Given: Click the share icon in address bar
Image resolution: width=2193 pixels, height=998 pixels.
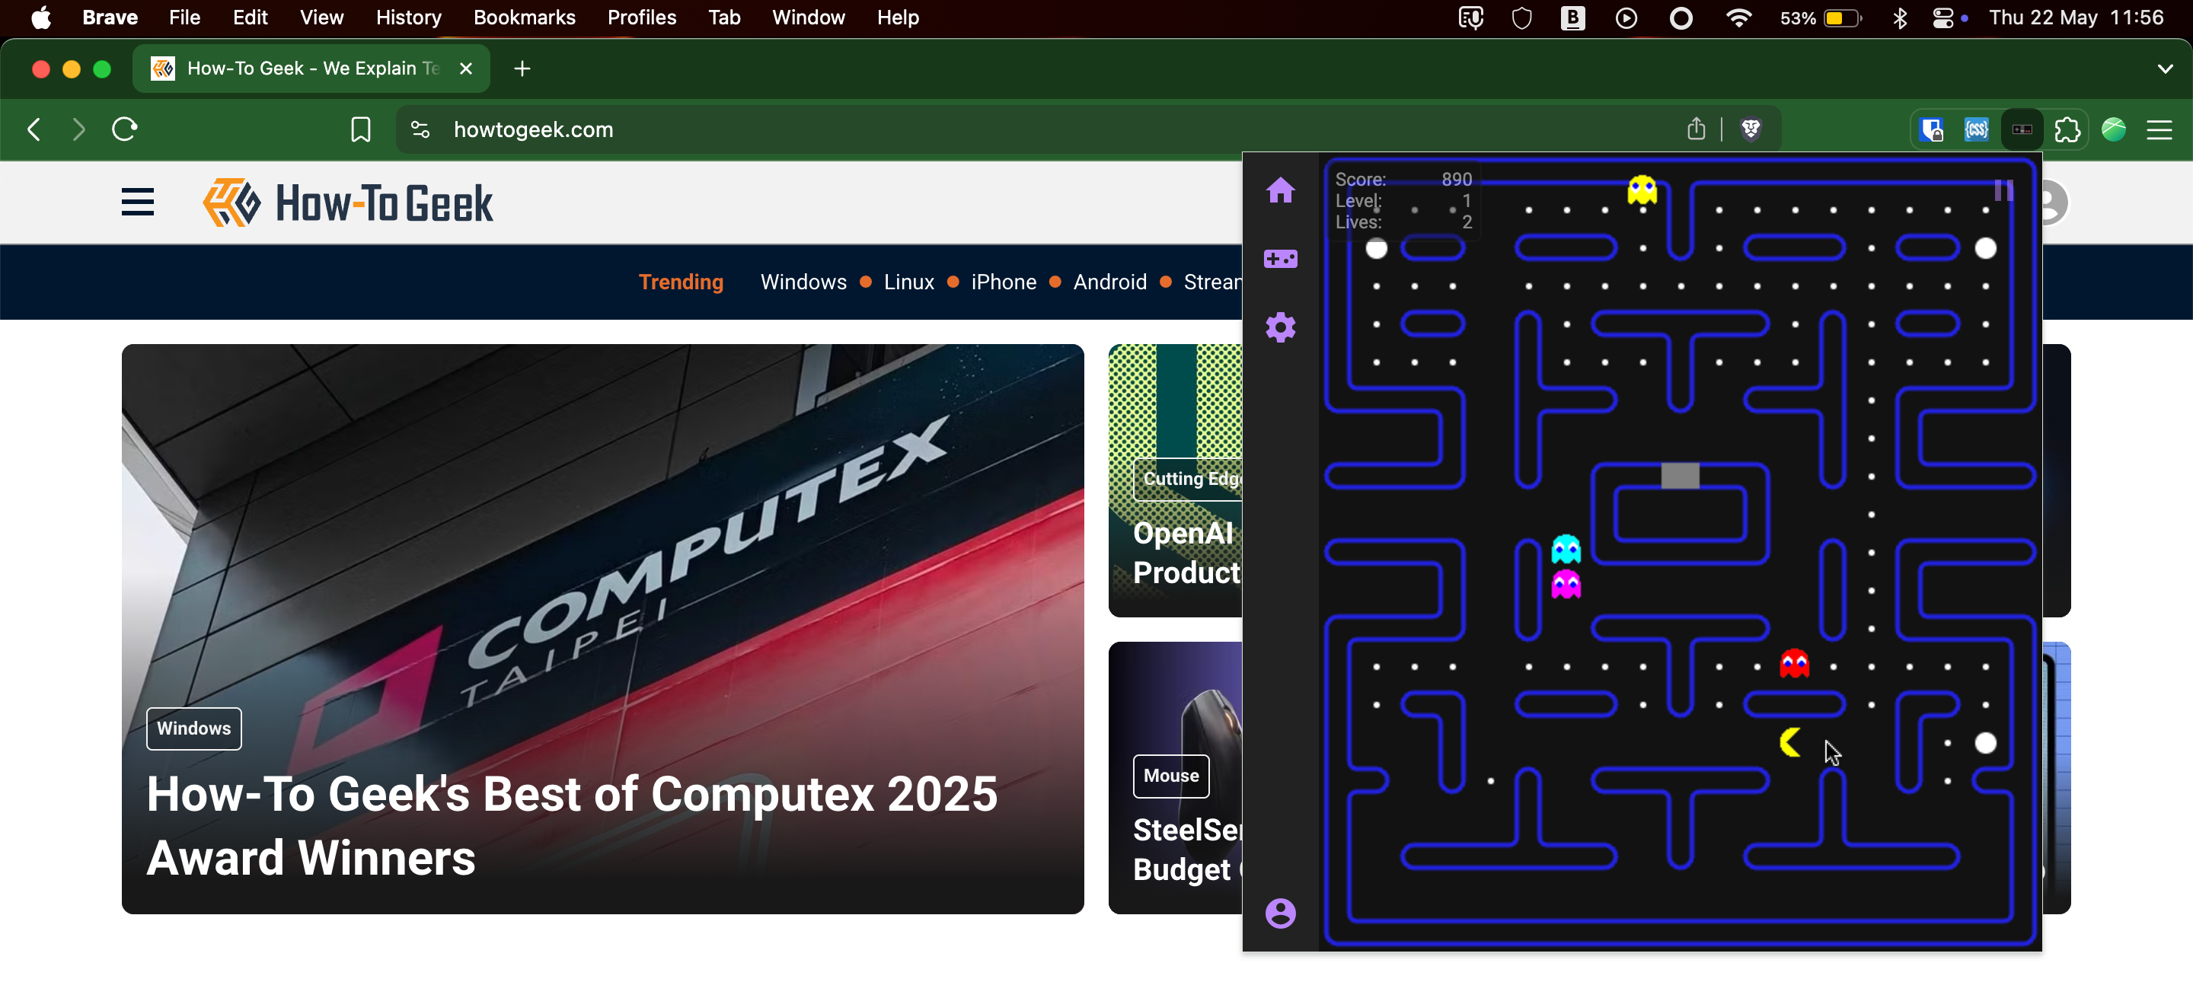Looking at the screenshot, I should coord(1696,129).
